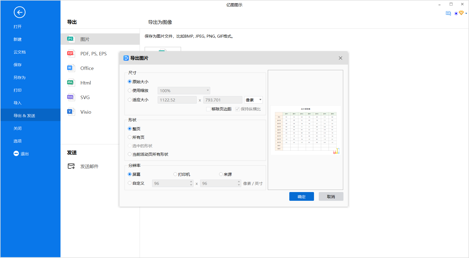Open the 100% zoom dropdown
The height and width of the screenshot is (258, 469).
coord(184,91)
